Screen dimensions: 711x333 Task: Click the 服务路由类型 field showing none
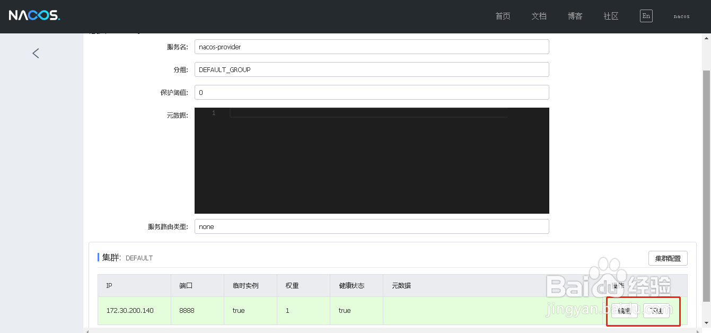point(372,226)
